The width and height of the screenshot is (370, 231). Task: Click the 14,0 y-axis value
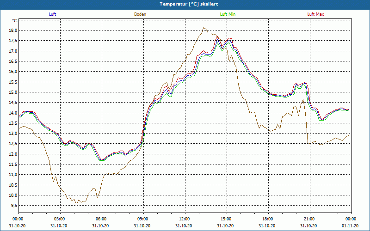[13, 113]
